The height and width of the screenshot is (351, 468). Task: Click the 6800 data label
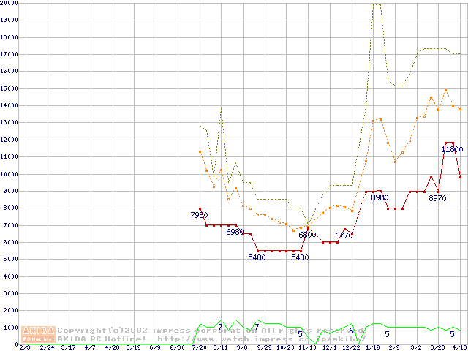tap(307, 235)
